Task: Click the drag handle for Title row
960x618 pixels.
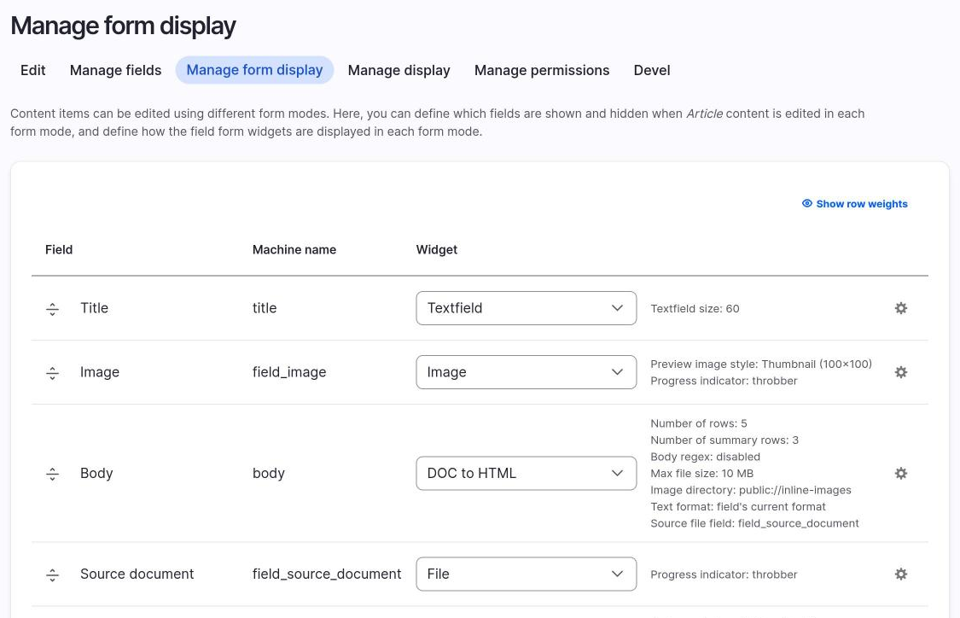Action: tap(53, 309)
